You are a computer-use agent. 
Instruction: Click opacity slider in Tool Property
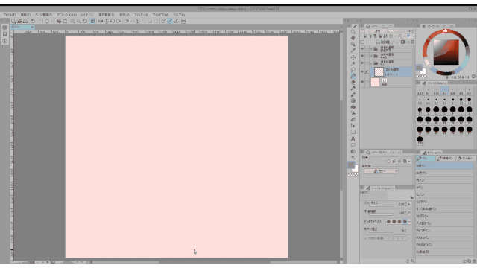(x=381, y=214)
